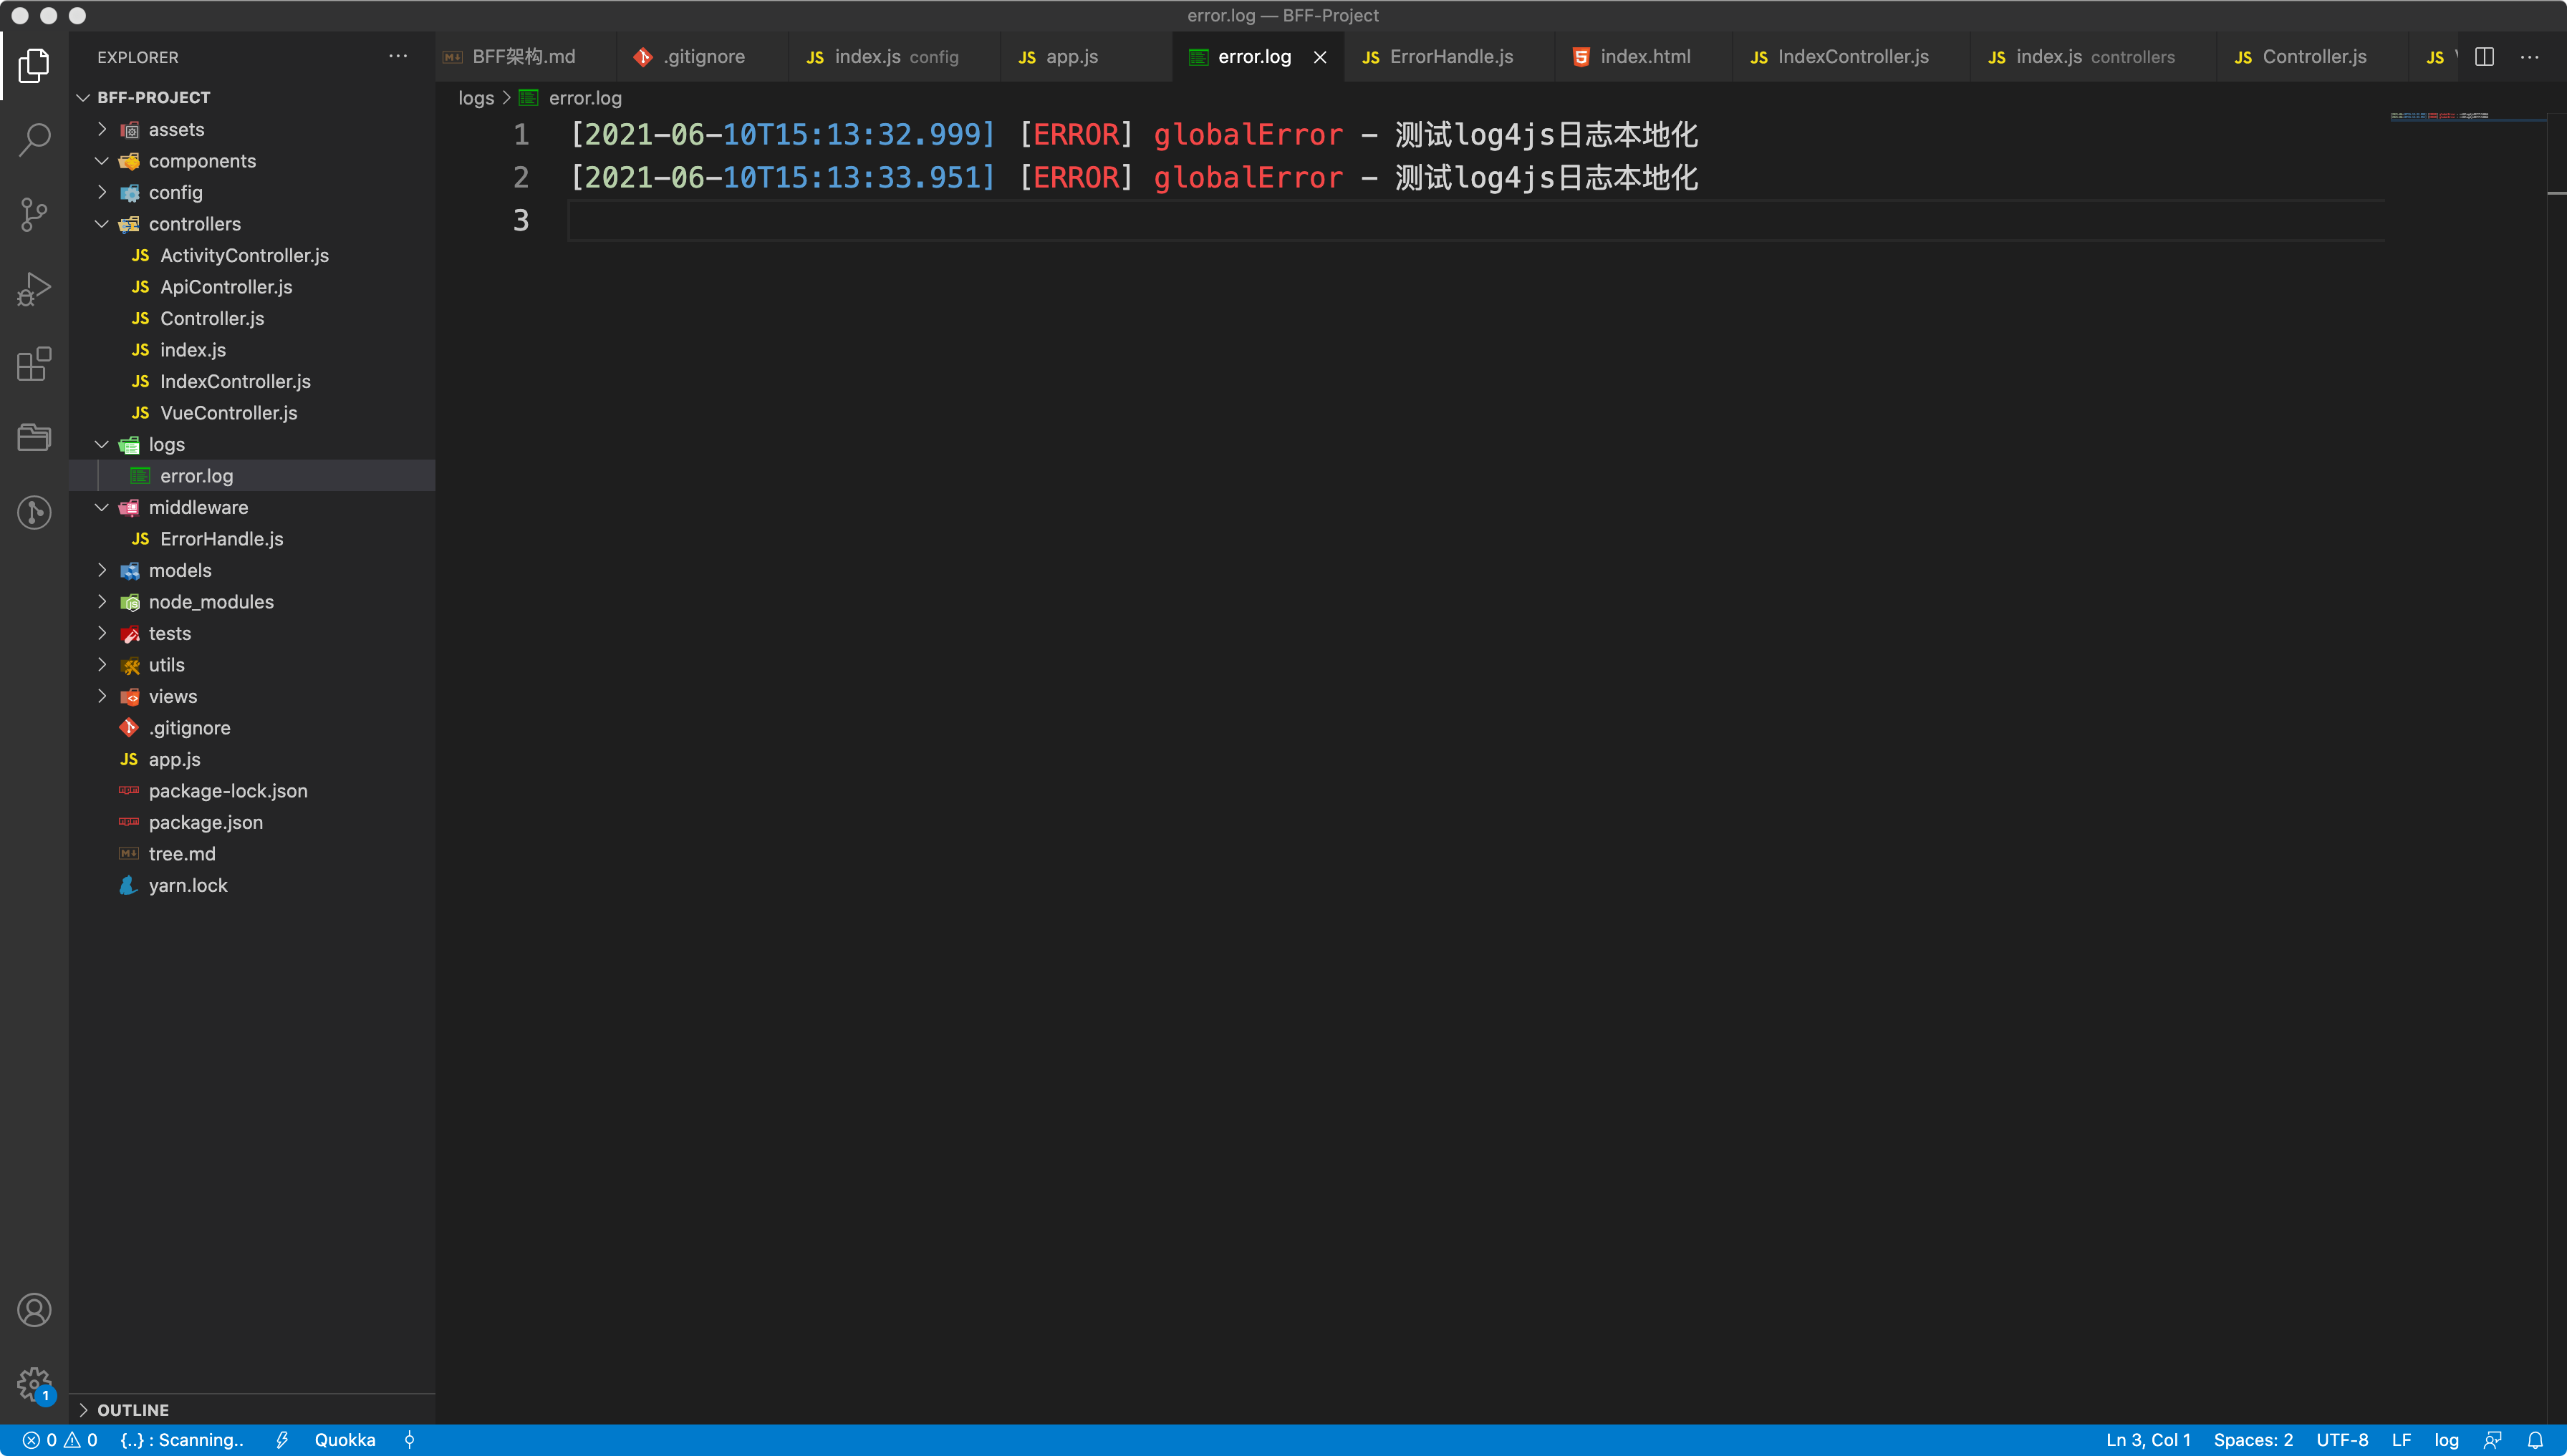The image size is (2567, 1456).
Task: Switch to the IndexController.js tab
Action: (1851, 57)
